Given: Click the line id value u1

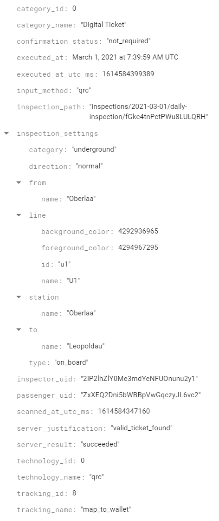Looking at the screenshot, I should coord(64,264).
